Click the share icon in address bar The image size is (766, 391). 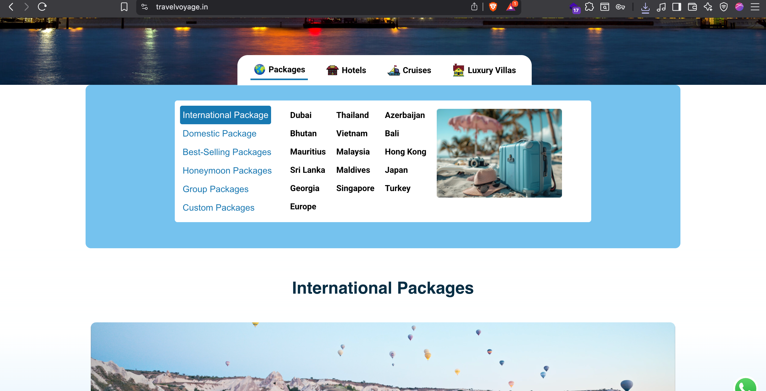474,7
